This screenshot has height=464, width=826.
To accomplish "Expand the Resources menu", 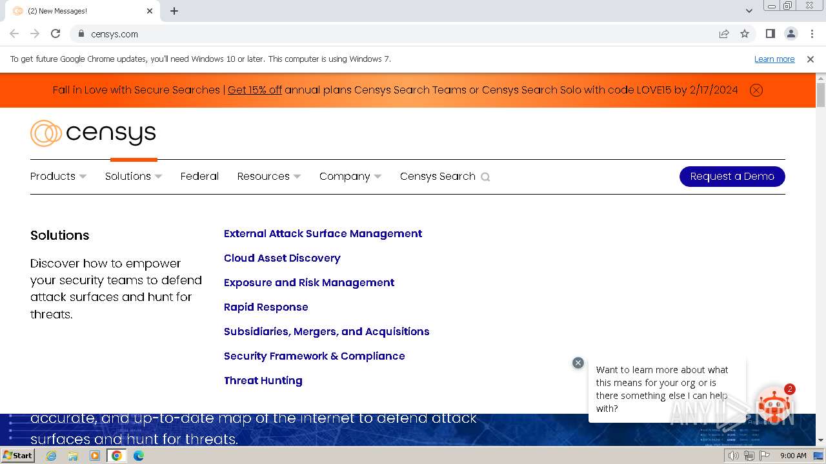I will point(269,177).
